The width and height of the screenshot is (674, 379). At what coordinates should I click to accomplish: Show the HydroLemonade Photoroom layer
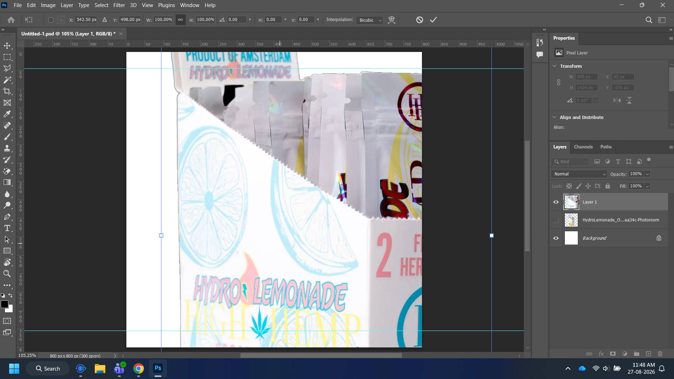pyautogui.click(x=556, y=220)
